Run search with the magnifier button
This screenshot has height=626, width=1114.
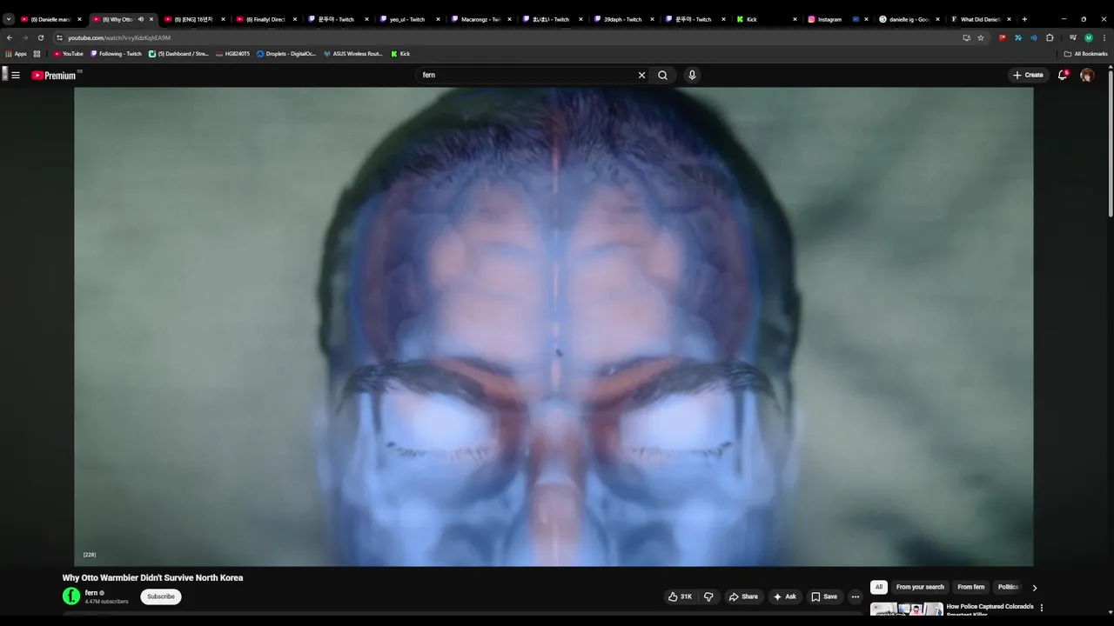point(662,75)
